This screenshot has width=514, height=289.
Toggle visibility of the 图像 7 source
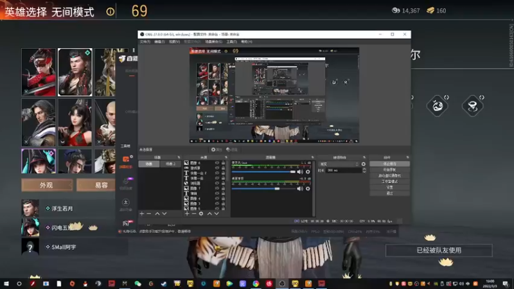point(217,188)
